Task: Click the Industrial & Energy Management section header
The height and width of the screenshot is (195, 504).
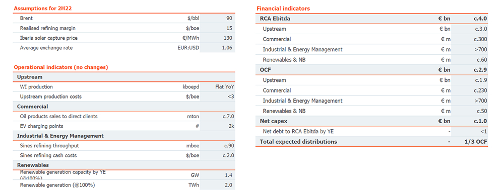Action: (60, 136)
